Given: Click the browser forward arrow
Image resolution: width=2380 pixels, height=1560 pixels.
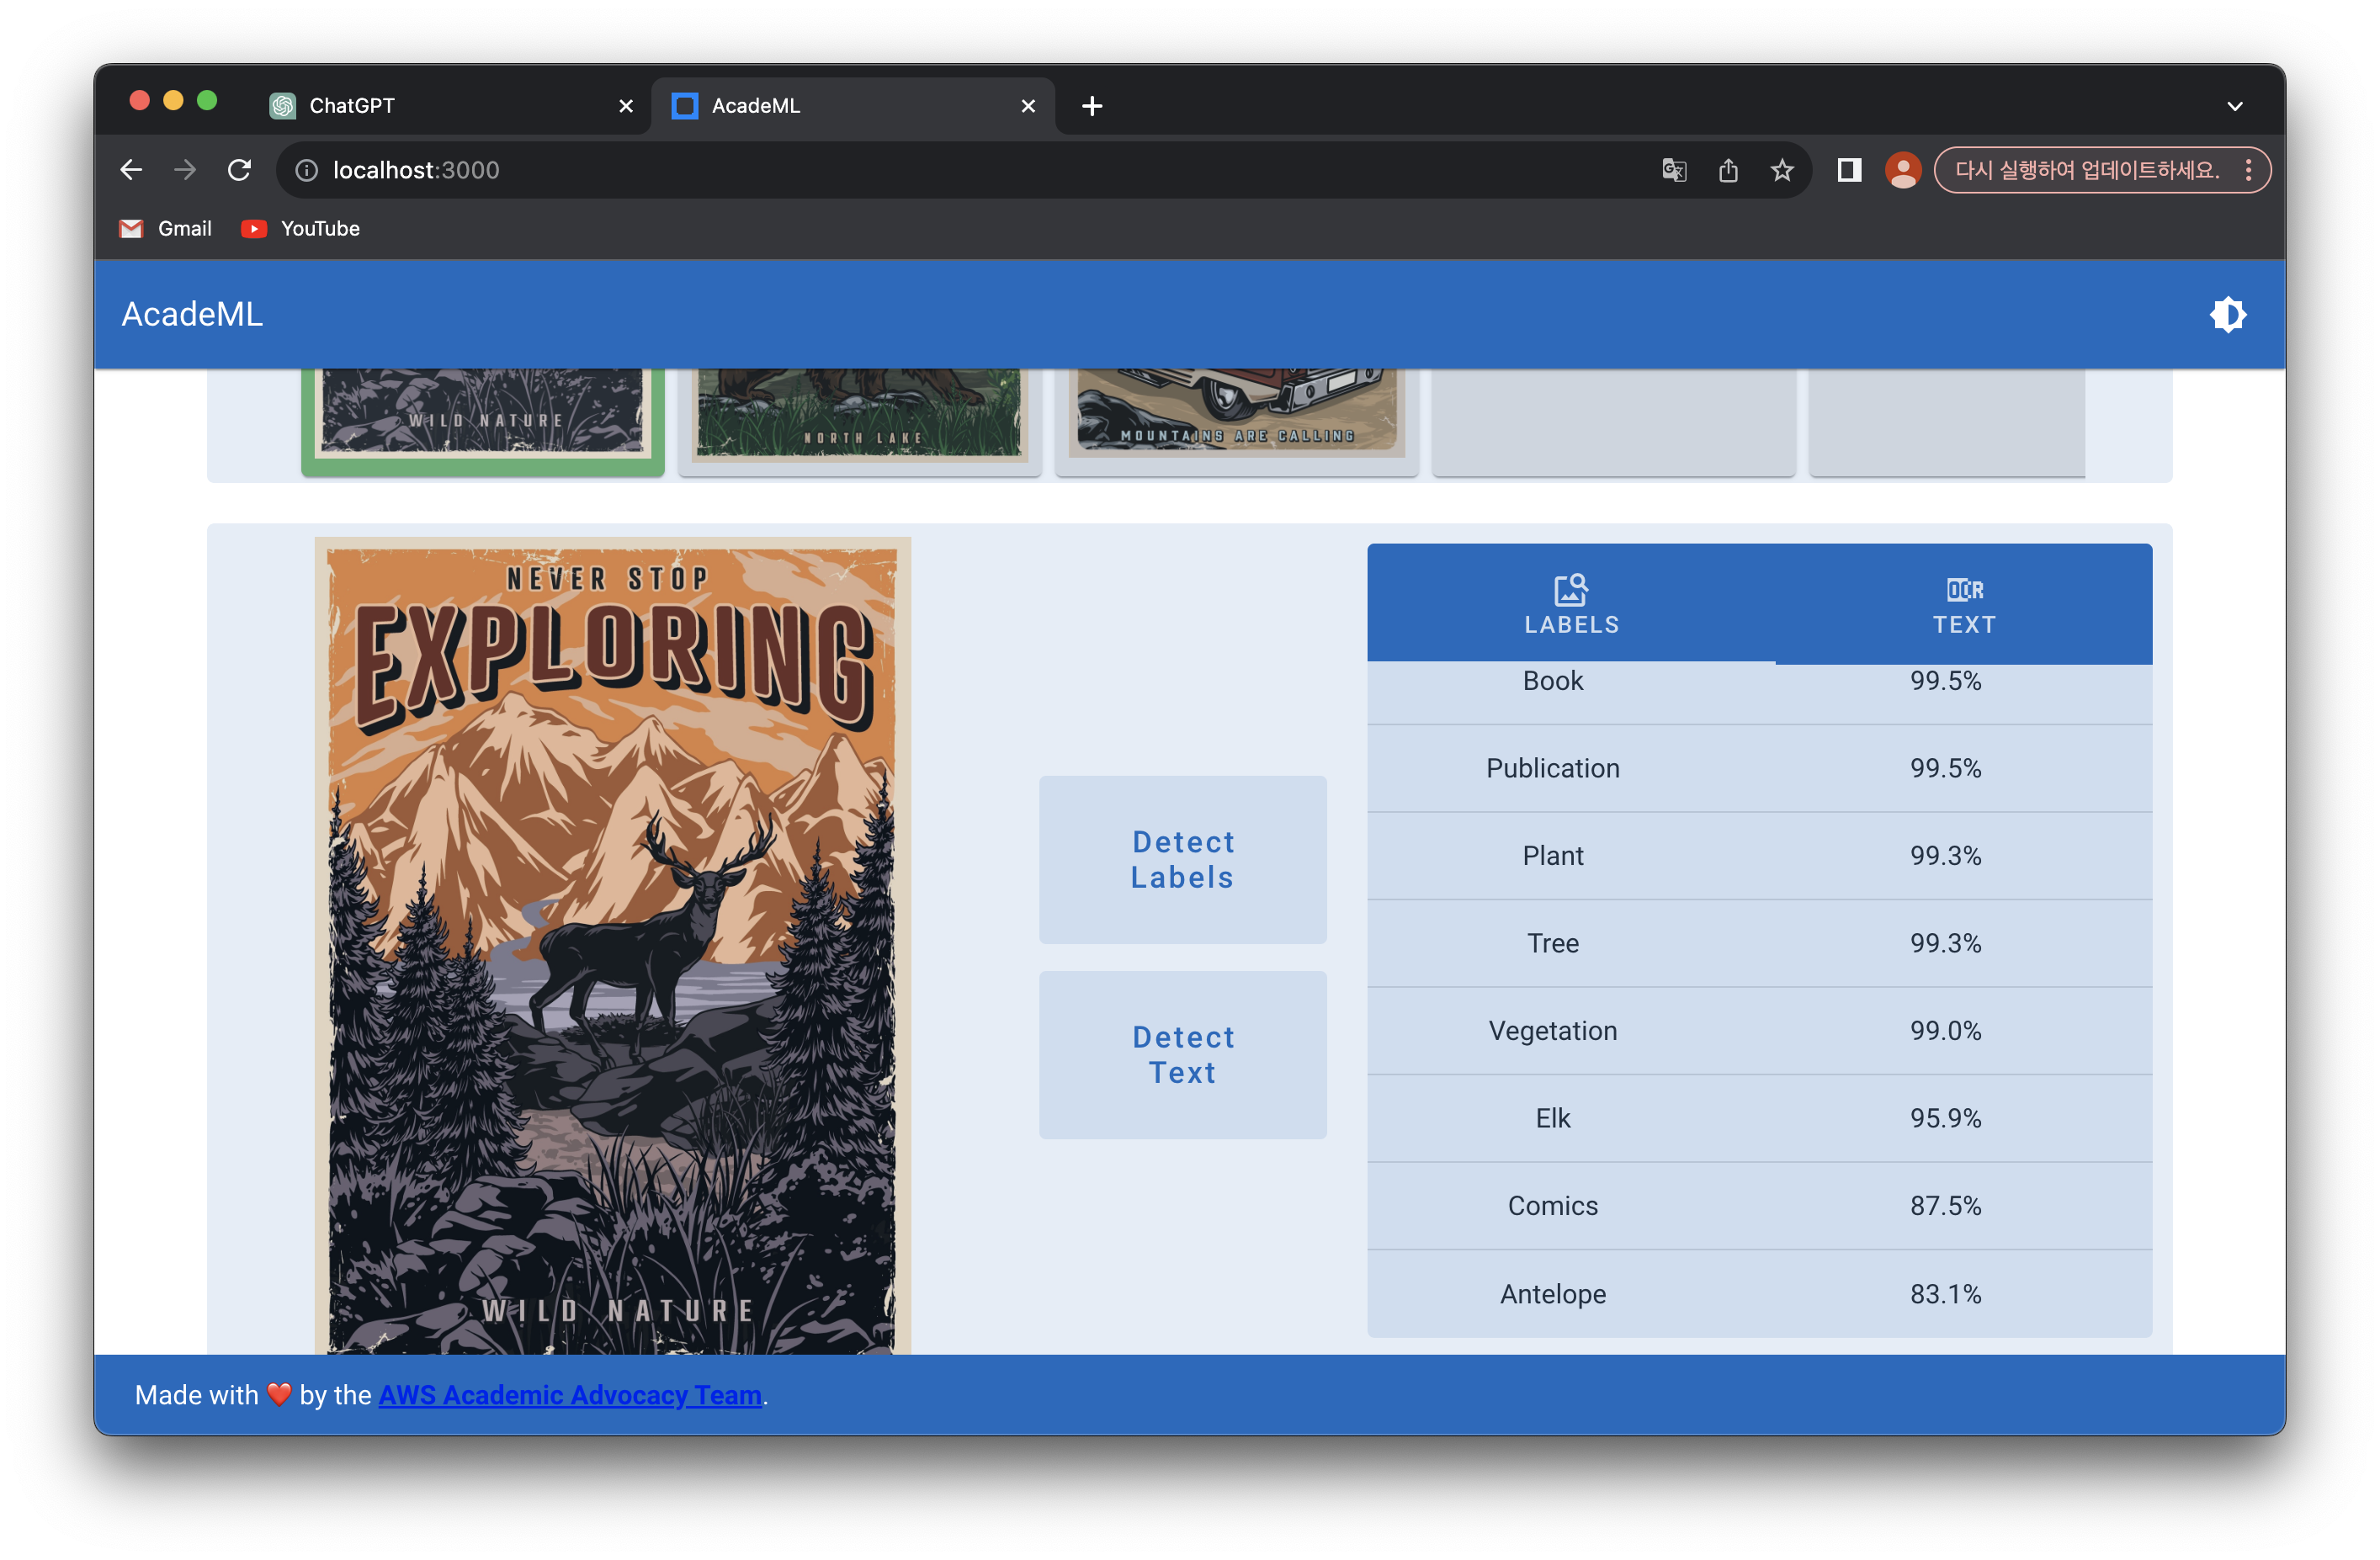Looking at the screenshot, I should [185, 170].
